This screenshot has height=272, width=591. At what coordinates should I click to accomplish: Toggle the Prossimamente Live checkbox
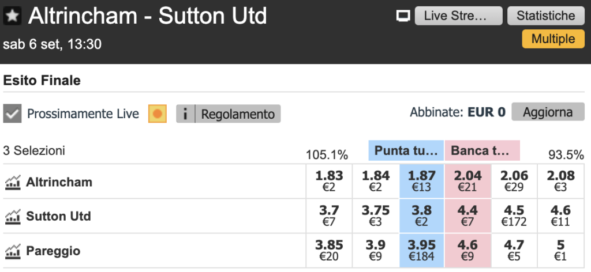(13, 114)
